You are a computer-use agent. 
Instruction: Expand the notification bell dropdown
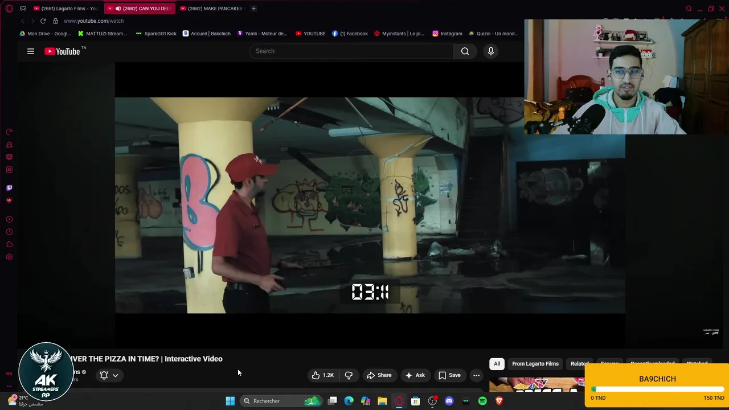(109, 375)
